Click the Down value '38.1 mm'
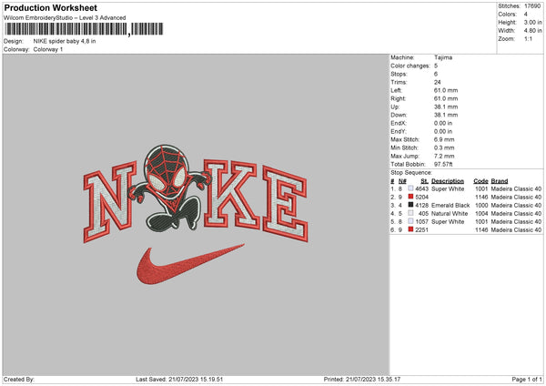This screenshot has height=386, width=546. [446, 115]
